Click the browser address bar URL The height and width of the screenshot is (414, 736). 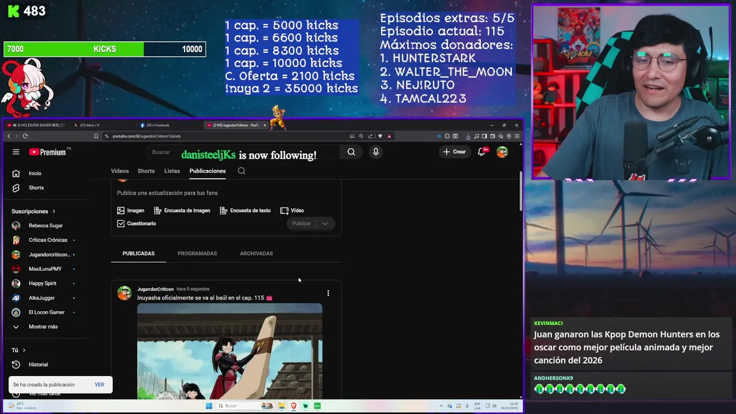tap(147, 136)
